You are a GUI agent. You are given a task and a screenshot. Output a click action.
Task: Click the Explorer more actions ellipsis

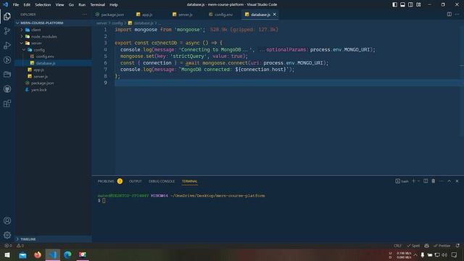[85, 14]
